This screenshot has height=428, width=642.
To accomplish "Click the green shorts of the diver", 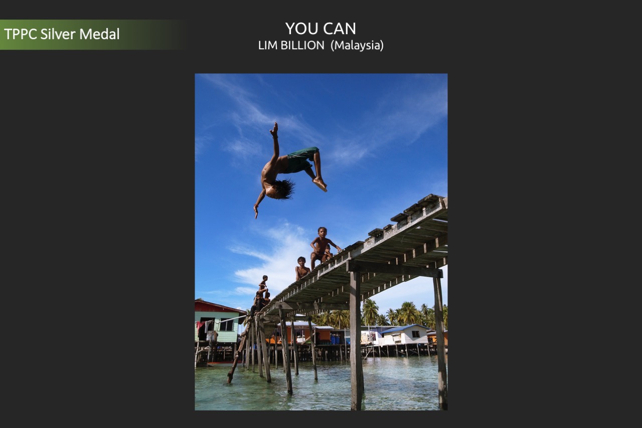I will pos(301,160).
